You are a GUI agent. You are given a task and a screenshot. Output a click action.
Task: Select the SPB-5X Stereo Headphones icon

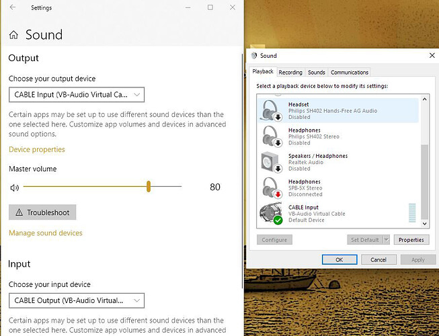click(x=271, y=187)
